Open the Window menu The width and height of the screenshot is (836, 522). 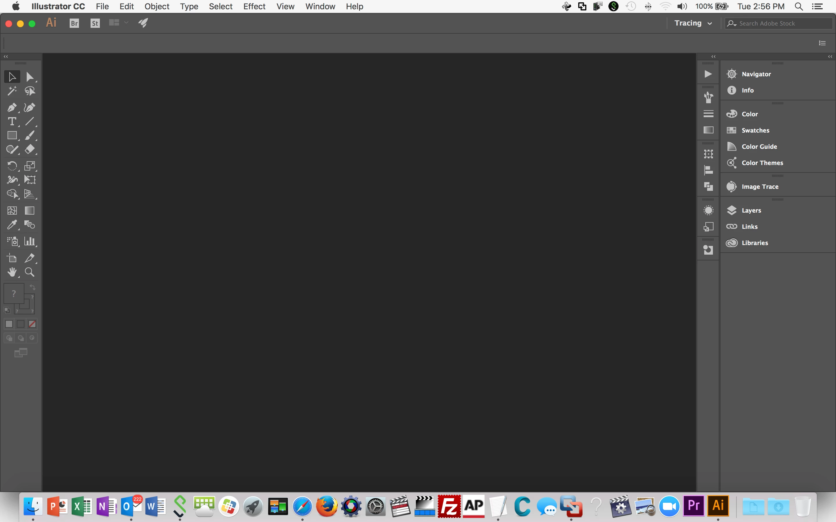[x=320, y=7]
